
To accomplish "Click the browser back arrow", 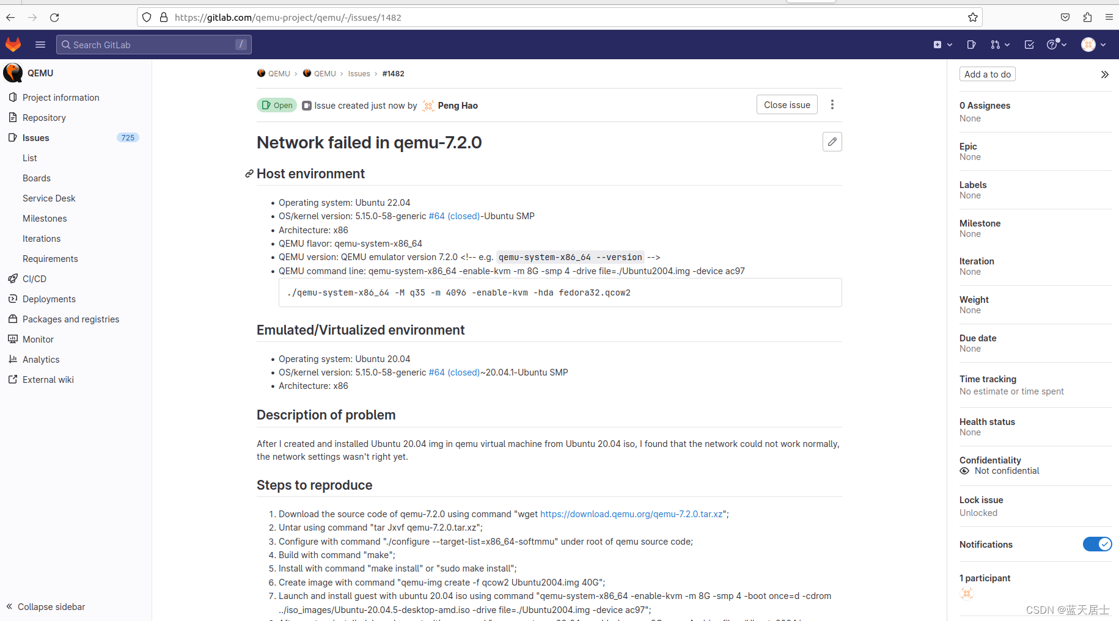I will pos(10,17).
